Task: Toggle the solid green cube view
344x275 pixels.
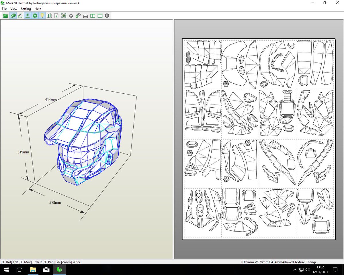Action: tap(35, 16)
